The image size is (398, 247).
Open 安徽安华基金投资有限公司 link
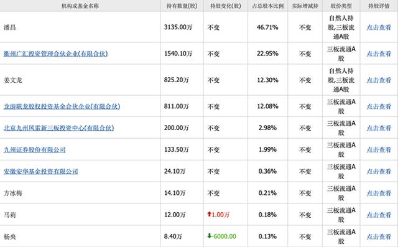coord(40,171)
